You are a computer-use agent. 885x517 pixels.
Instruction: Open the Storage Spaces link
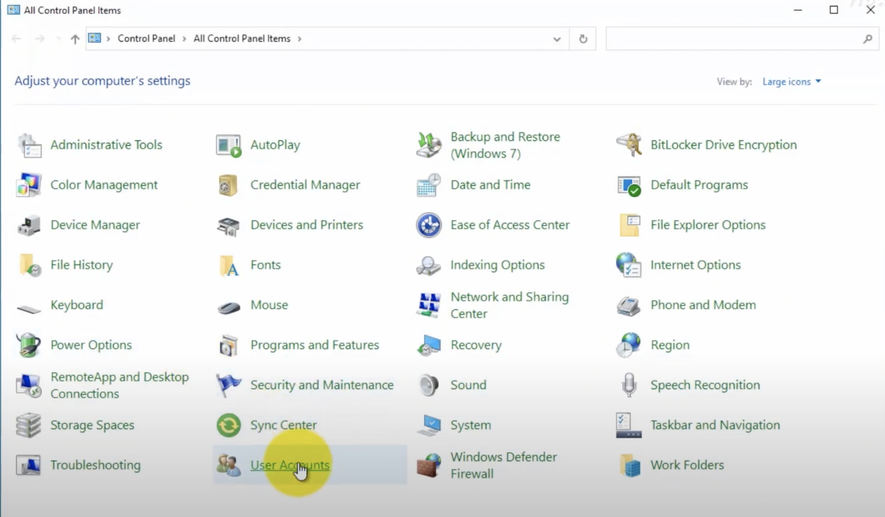[93, 425]
